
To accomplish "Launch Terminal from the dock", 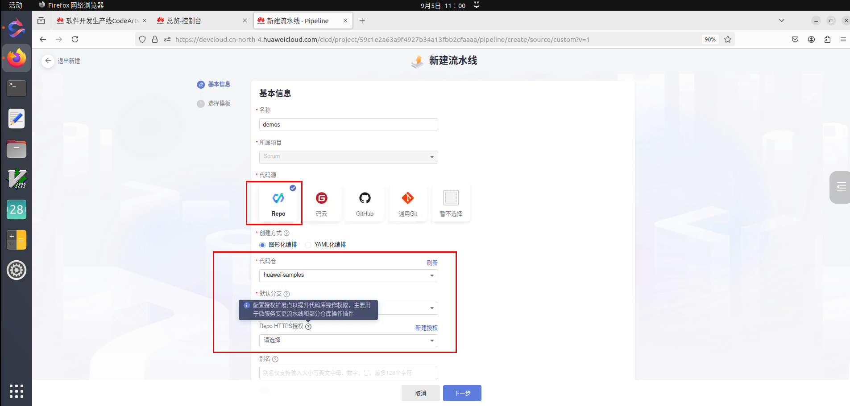I will tap(17, 88).
